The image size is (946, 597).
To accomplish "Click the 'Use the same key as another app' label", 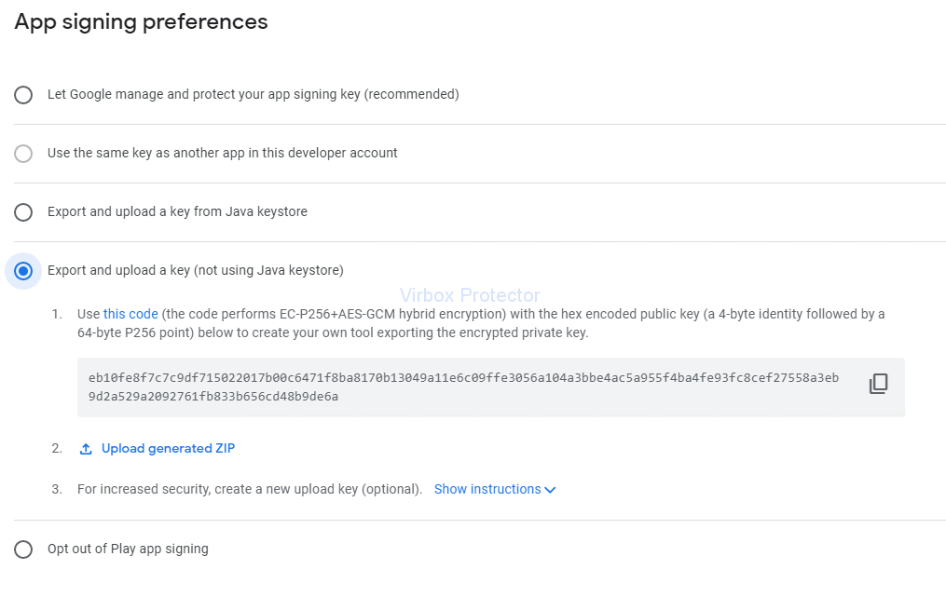I will pos(222,153).
